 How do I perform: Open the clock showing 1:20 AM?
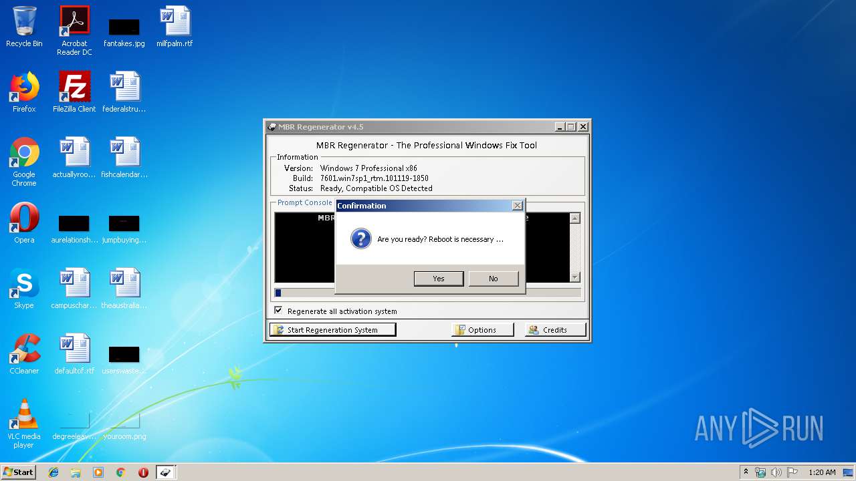822,472
